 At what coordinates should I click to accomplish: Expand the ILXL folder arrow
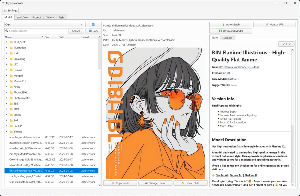click(x=6, y=53)
